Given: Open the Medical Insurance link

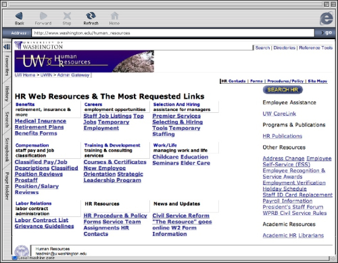Looking at the screenshot, I should (x=41, y=121).
